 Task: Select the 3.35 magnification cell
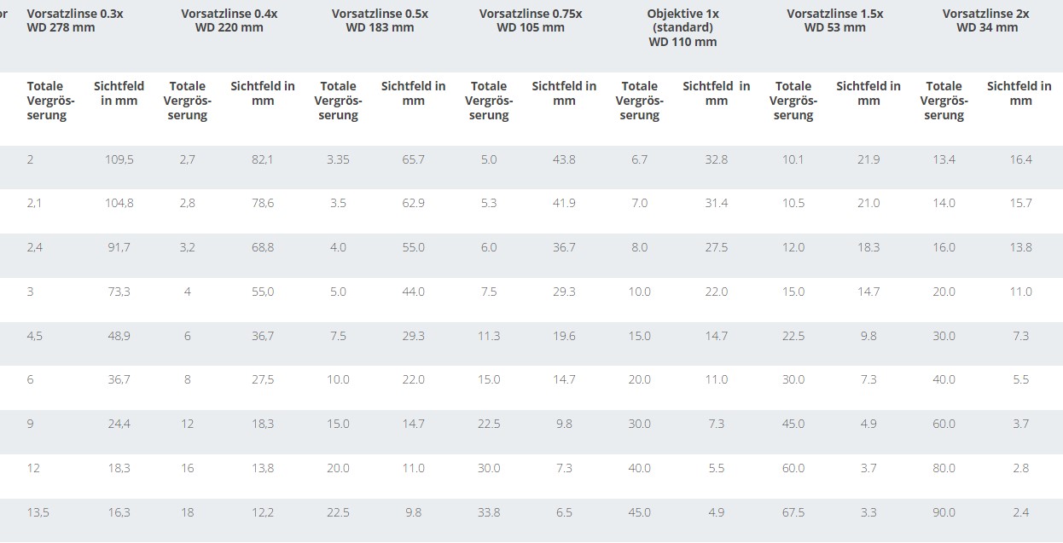(x=338, y=159)
